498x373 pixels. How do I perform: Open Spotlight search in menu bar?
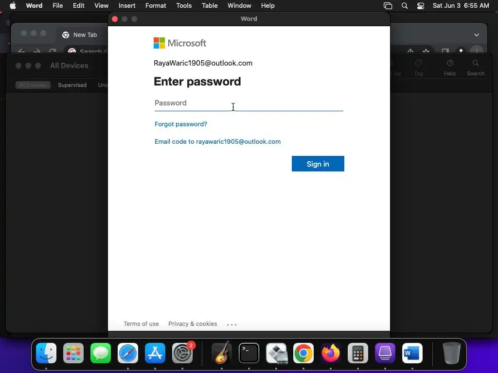[405, 6]
